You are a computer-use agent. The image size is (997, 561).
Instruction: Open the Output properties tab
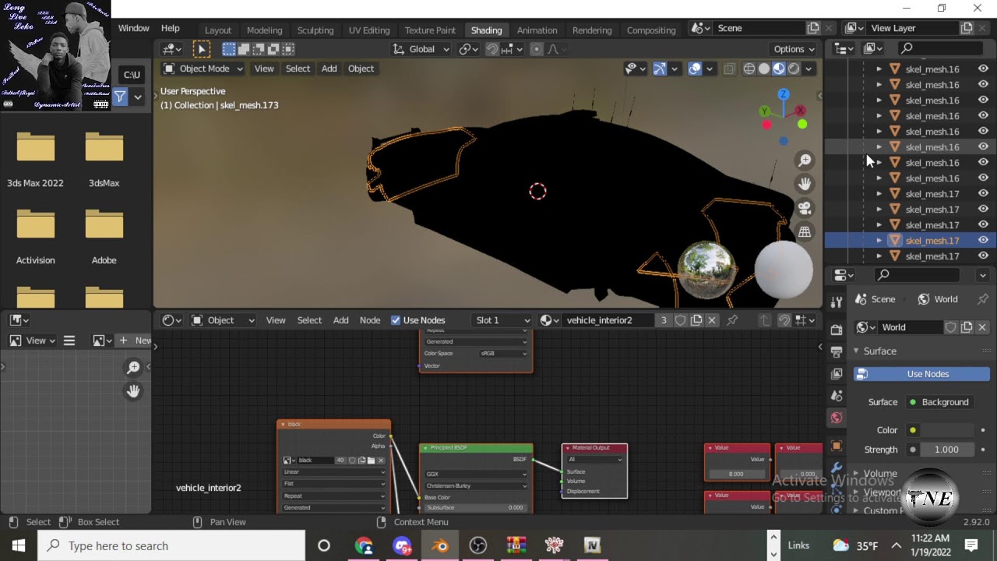(837, 351)
